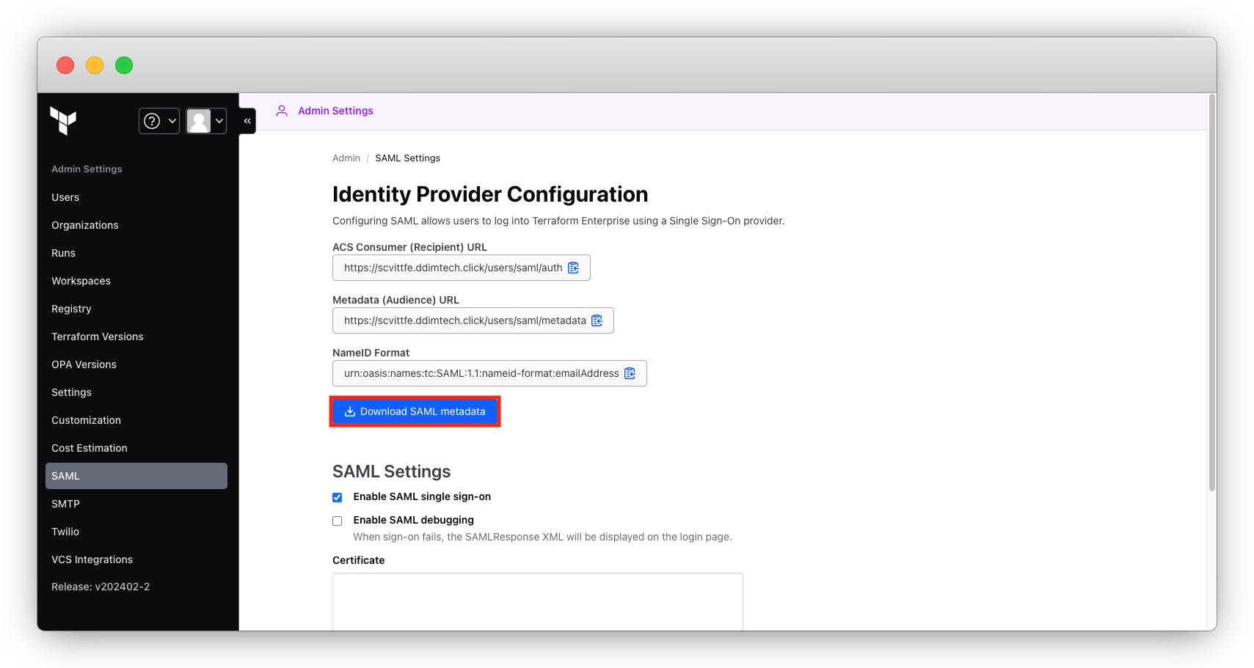
Task: Click the page vertical scrollbar
Action: pyautogui.click(x=1212, y=293)
